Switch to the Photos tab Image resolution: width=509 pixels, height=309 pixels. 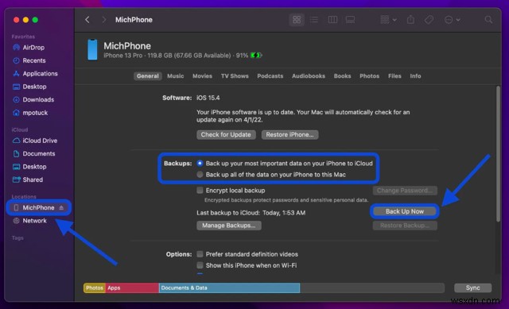tap(369, 76)
